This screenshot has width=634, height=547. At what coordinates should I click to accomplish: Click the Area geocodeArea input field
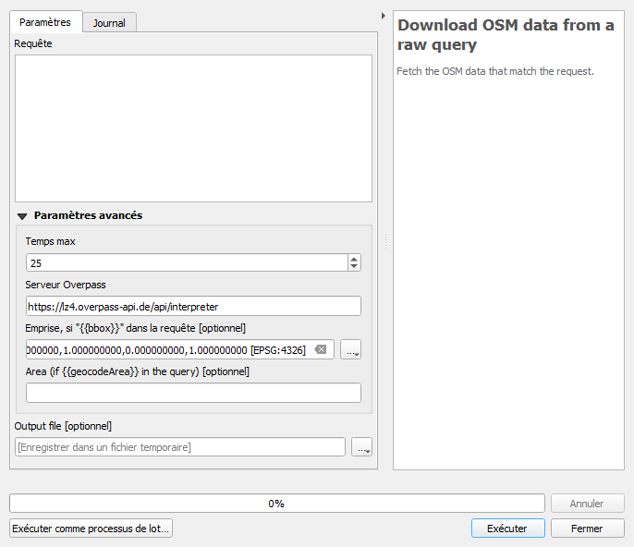pyautogui.click(x=193, y=393)
